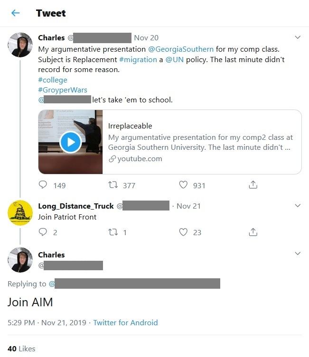Open the #GroyperWars hashtag
Screen dimensions: 309x357
coord(63,90)
